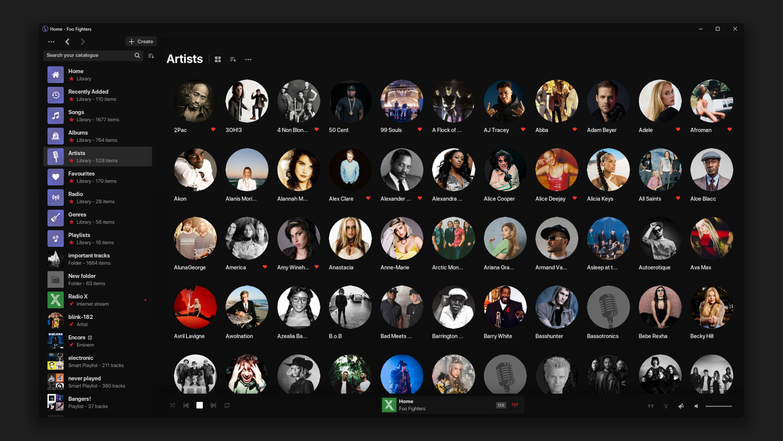Adjust the volume slider
Image resolution: width=783 pixels, height=441 pixels.
coord(719,406)
